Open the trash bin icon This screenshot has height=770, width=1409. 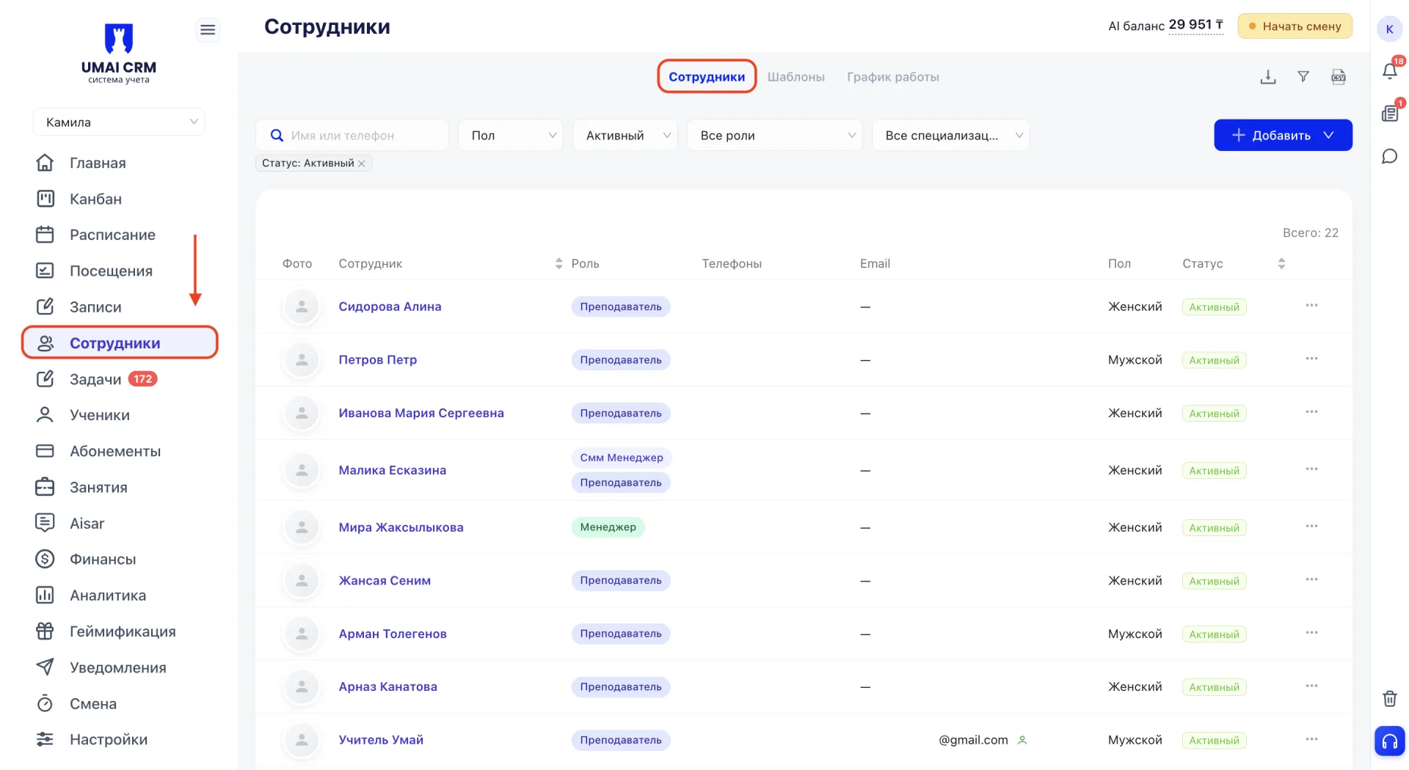[x=1390, y=698]
